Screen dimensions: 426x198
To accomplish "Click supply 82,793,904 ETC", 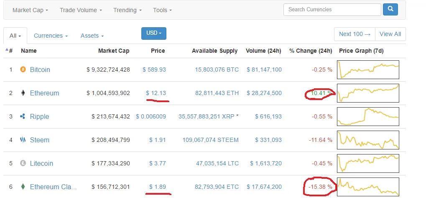I will point(217,187).
